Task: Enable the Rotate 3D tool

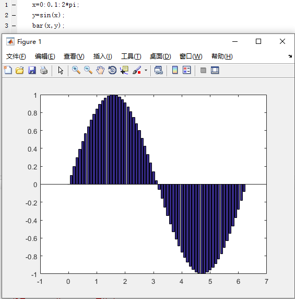Action: (x=112, y=70)
